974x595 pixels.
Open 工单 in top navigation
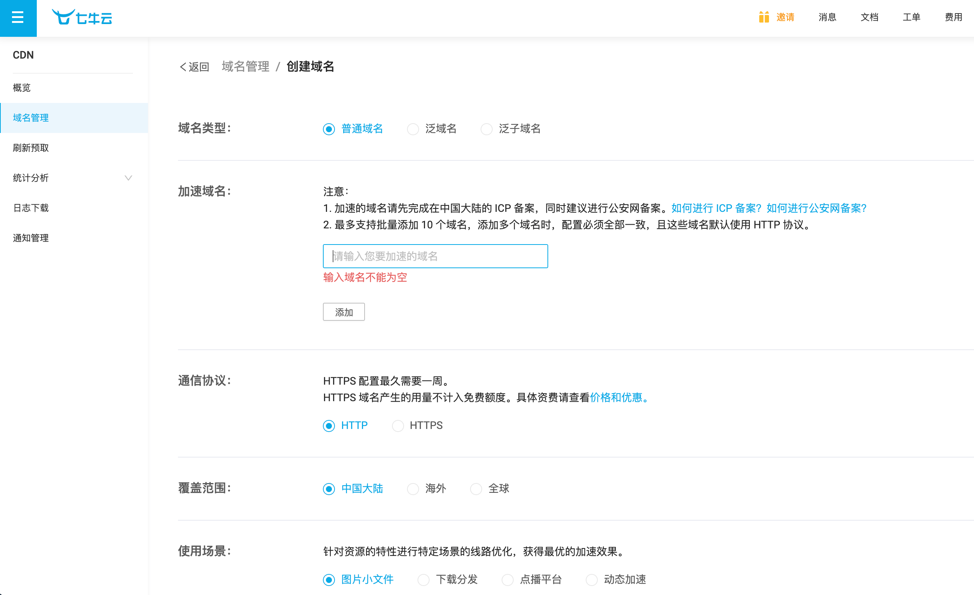[x=911, y=17]
